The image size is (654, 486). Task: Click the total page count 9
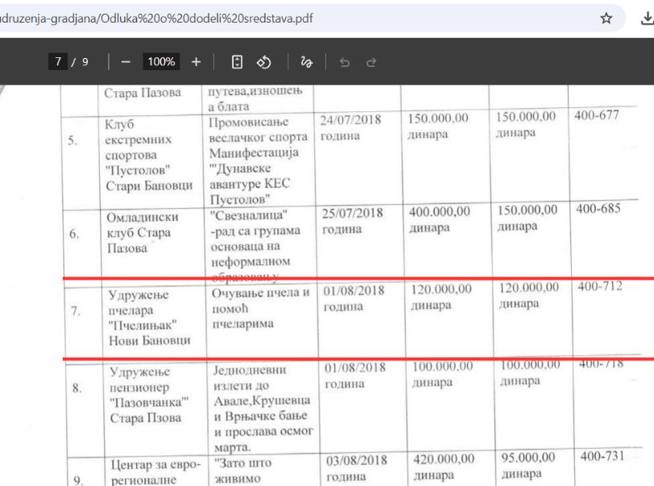point(85,62)
